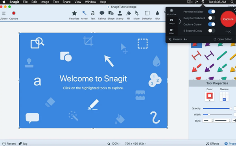Open the Recent captures tray

click(x=9, y=144)
